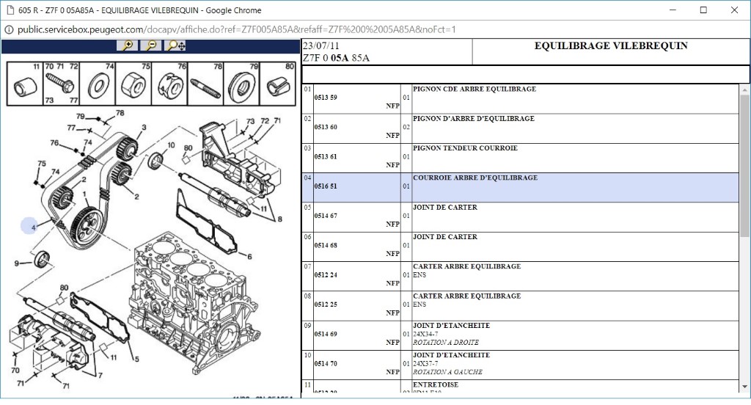
Task: Click the zoom in magnifier icon
Action: (128, 45)
